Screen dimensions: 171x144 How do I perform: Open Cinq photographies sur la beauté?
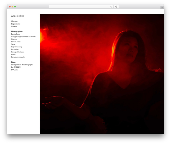point(23,36)
